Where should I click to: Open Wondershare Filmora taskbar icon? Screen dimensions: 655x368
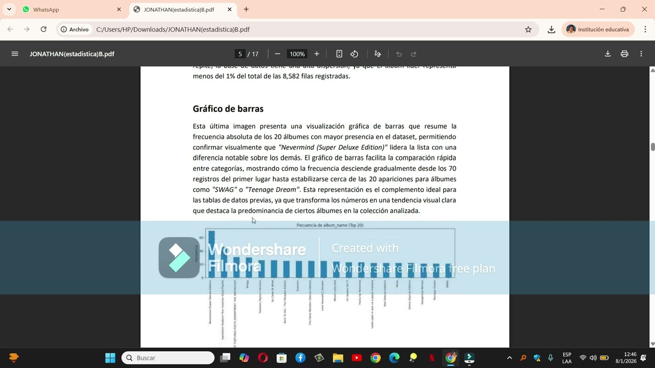[469, 358]
